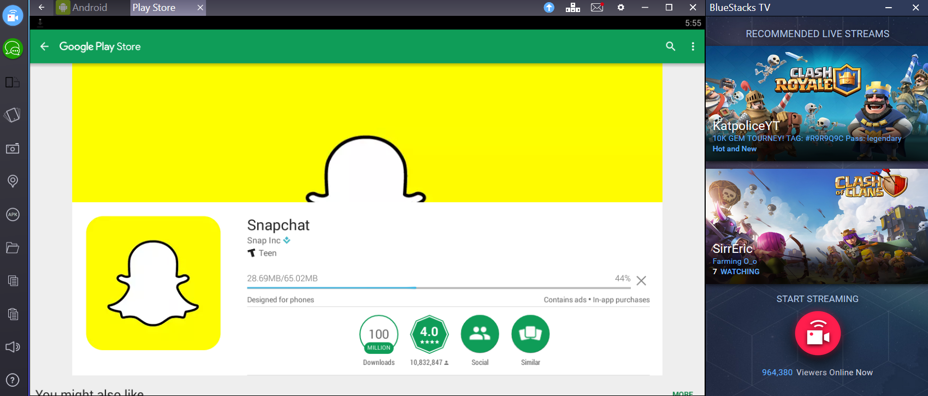
Task: Open the mail notifications envelope icon
Action: 597,8
